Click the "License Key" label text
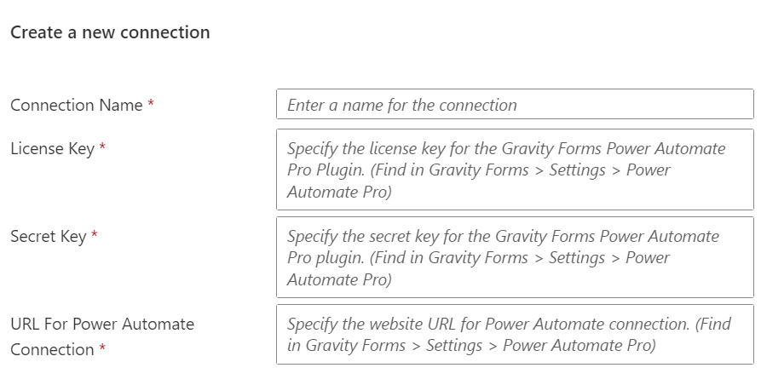 (53, 148)
